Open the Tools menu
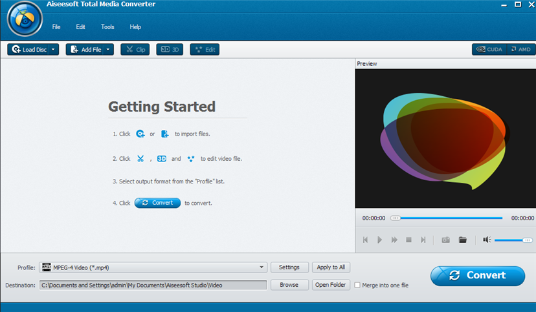 tap(107, 27)
